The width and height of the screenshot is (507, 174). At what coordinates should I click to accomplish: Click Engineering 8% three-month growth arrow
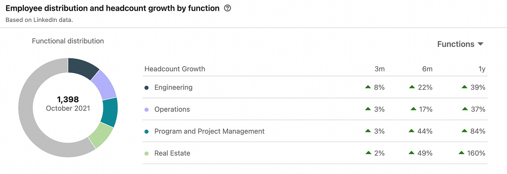click(x=368, y=87)
